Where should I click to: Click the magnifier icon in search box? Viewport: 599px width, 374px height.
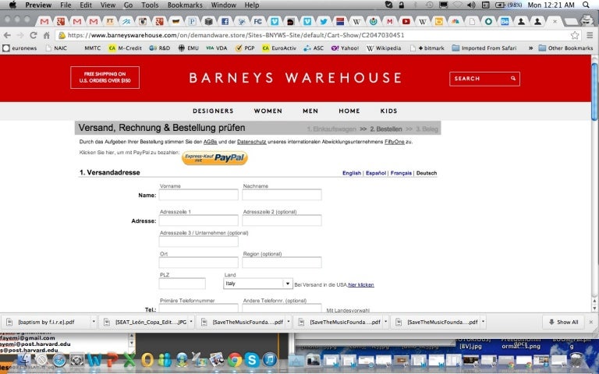coord(513,79)
